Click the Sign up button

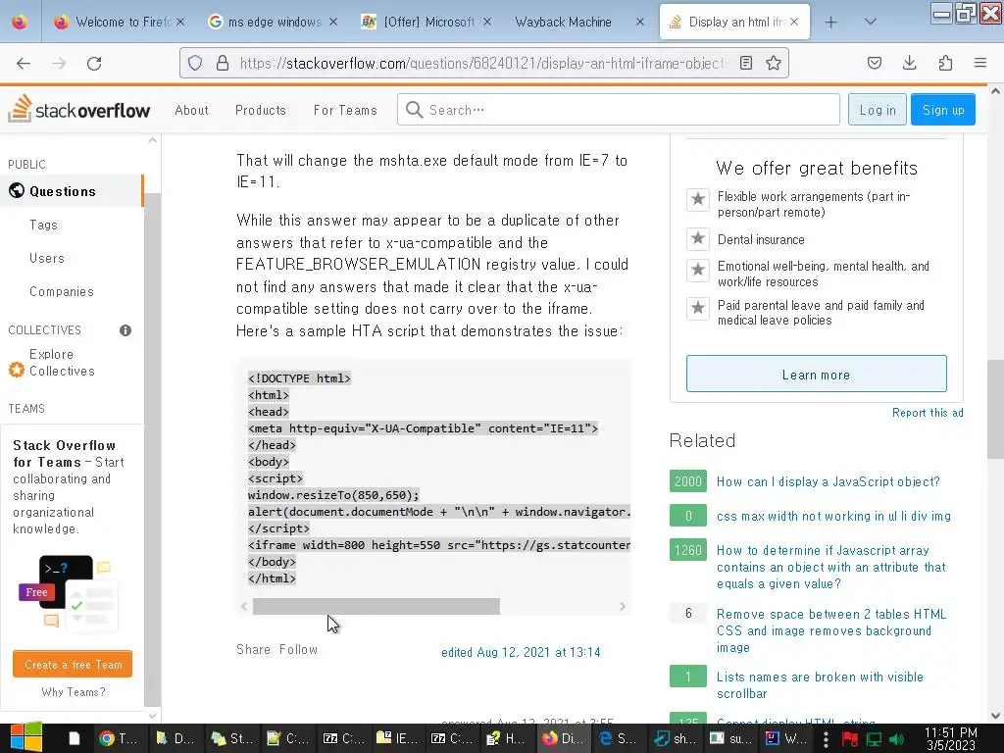(x=942, y=110)
